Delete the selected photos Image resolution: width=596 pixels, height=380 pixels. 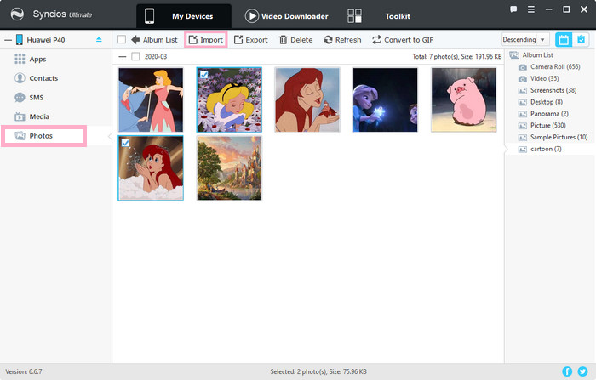pyautogui.click(x=295, y=39)
